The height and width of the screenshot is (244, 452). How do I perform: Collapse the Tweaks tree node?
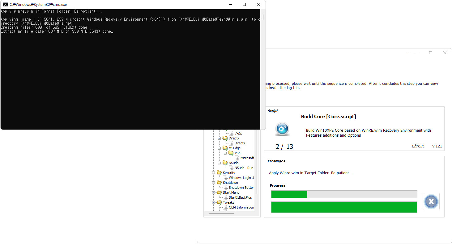click(213, 202)
